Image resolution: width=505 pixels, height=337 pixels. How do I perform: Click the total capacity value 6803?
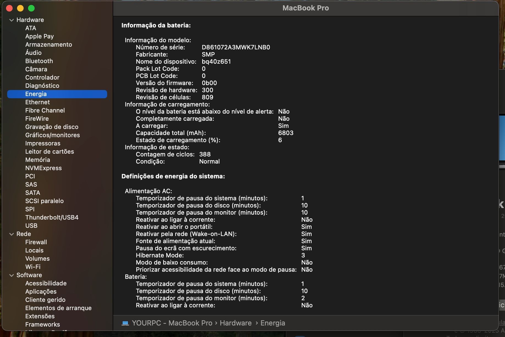(286, 133)
